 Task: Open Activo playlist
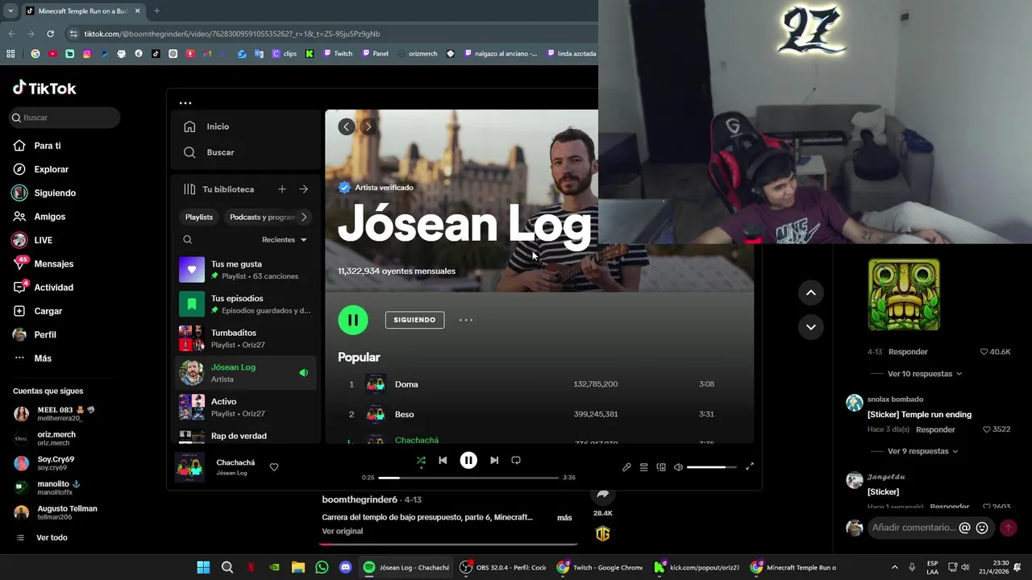click(x=246, y=407)
